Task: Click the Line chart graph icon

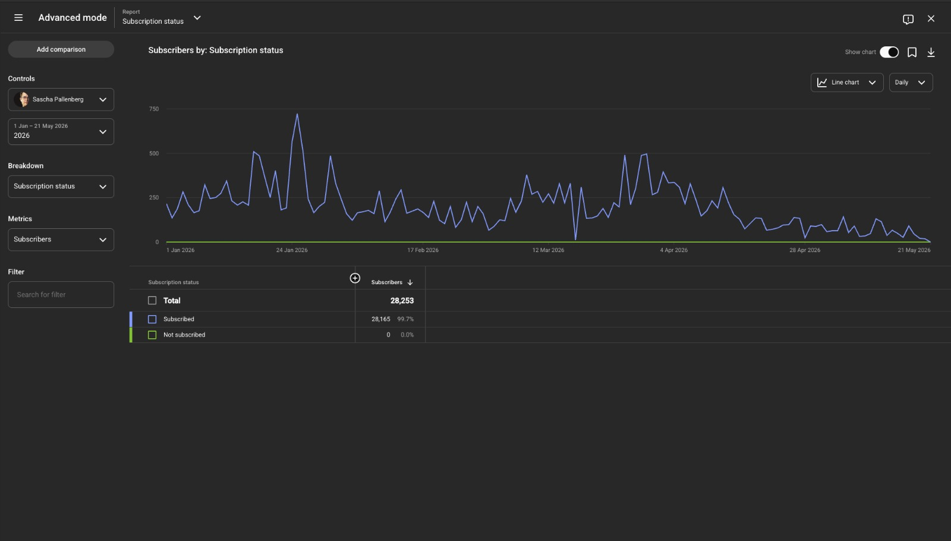Action: [x=822, y=83]
